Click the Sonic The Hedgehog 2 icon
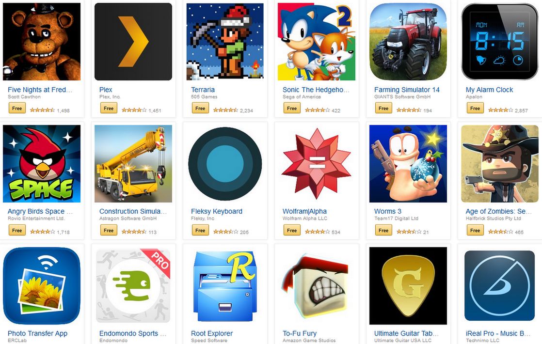The image size is (542, 344). coord(317,42)
